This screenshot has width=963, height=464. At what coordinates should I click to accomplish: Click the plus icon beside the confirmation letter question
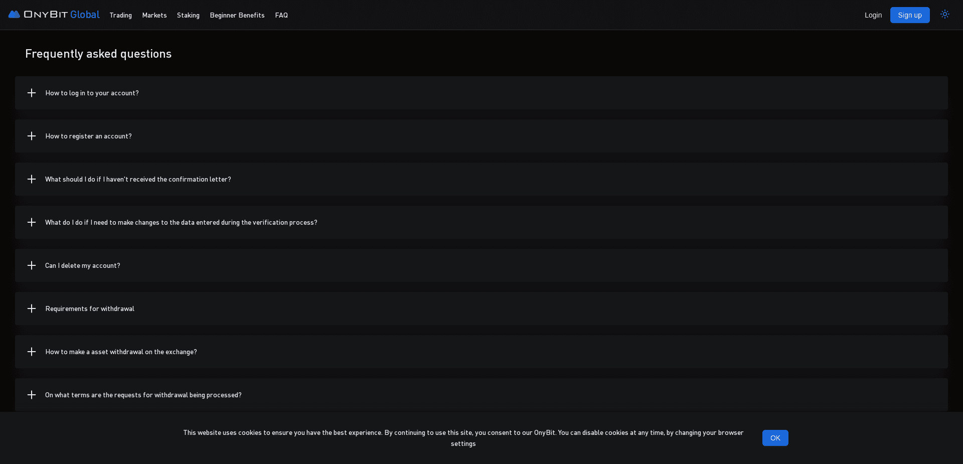32,179
